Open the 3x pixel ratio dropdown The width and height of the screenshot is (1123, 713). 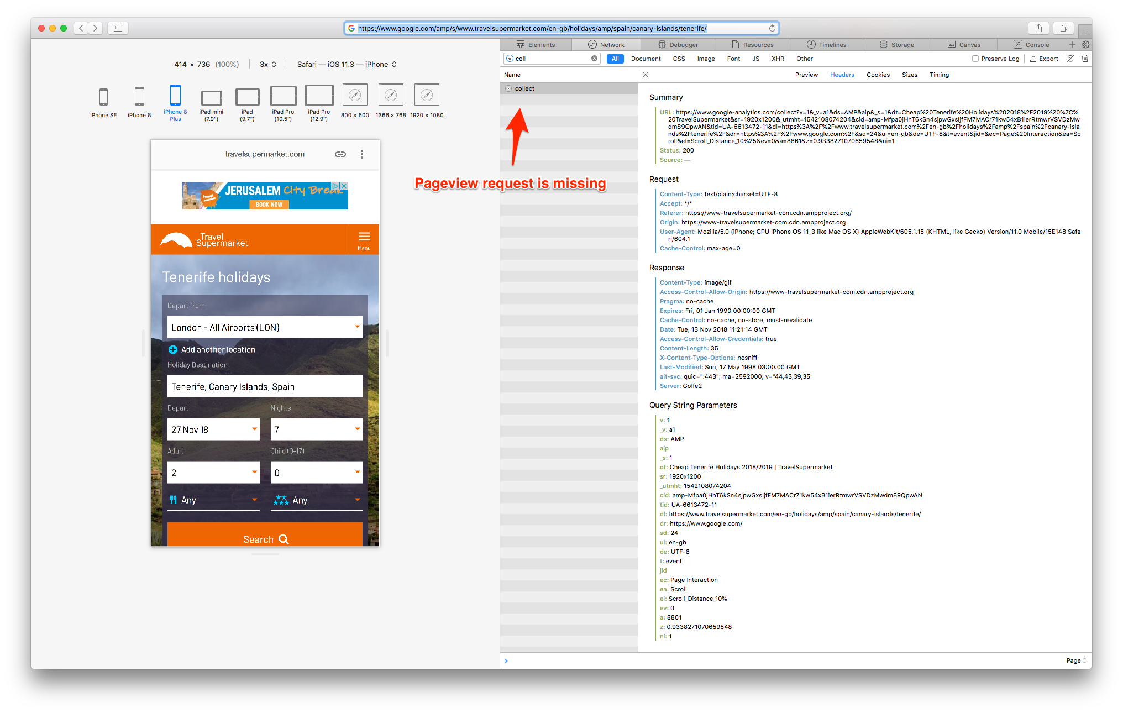(x=267, y=65)
